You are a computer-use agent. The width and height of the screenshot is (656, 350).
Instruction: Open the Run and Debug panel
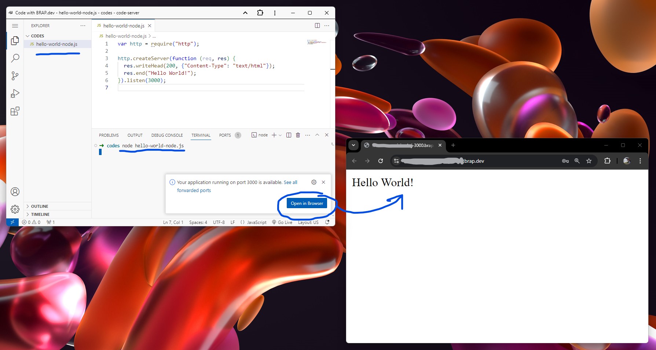15,93
